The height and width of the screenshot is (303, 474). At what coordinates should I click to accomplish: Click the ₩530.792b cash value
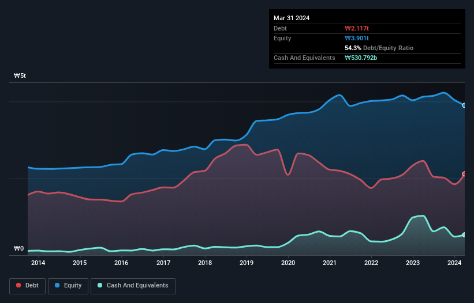361,58
